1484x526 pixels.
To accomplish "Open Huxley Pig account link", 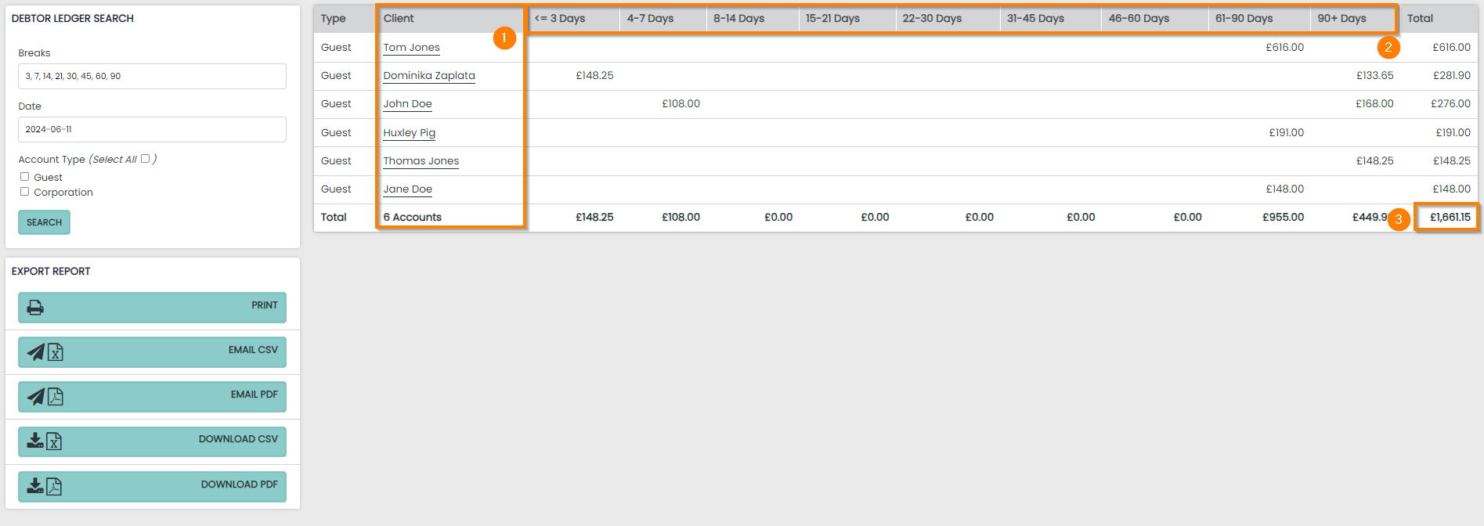I will click(409, 133).
